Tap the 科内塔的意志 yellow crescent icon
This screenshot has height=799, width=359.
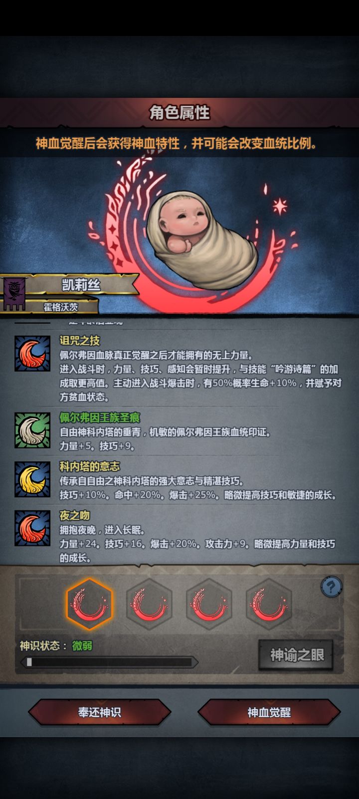coord(32,479)
